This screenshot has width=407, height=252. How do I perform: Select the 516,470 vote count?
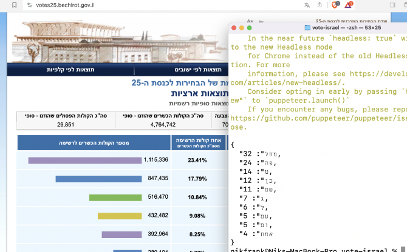[x=158, y=197]
